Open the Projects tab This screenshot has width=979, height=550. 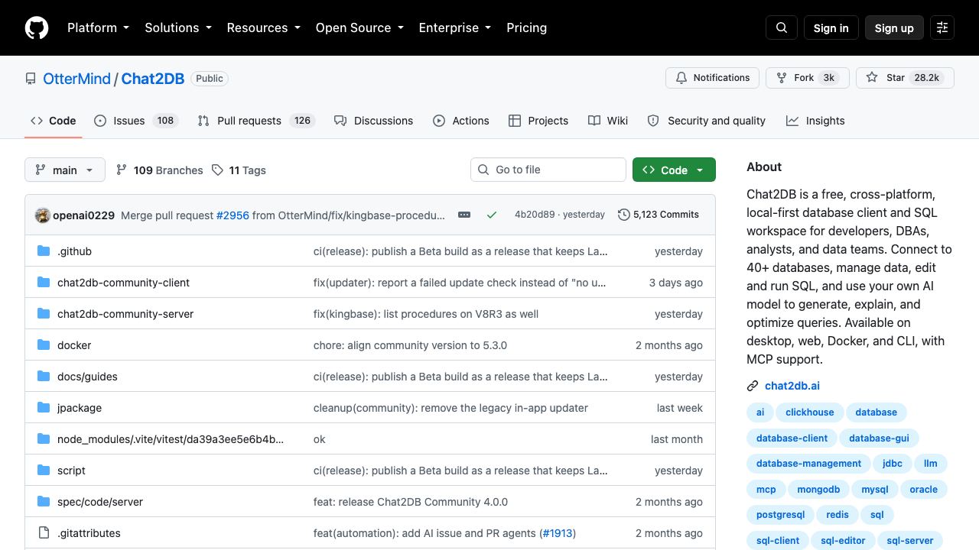(x=538, y=121)
